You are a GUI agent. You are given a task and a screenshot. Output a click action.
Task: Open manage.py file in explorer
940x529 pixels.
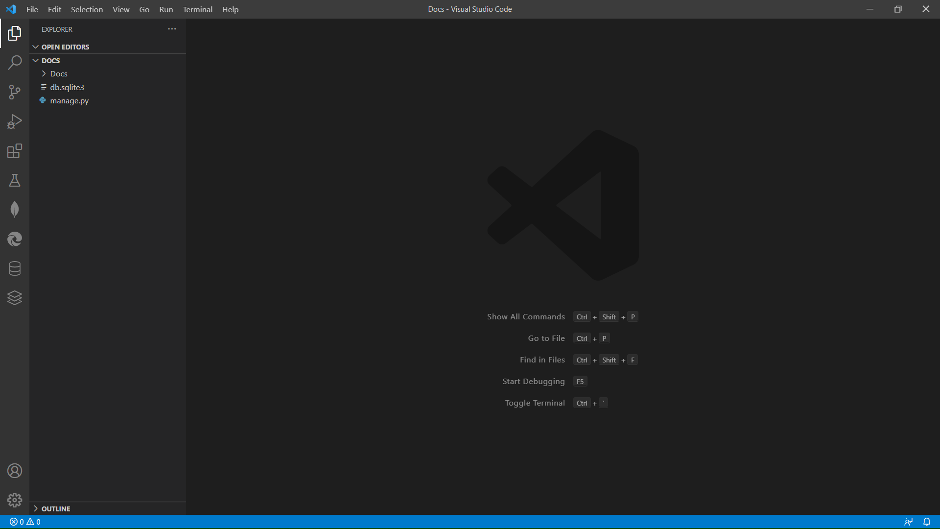click(x=69, y=100)
